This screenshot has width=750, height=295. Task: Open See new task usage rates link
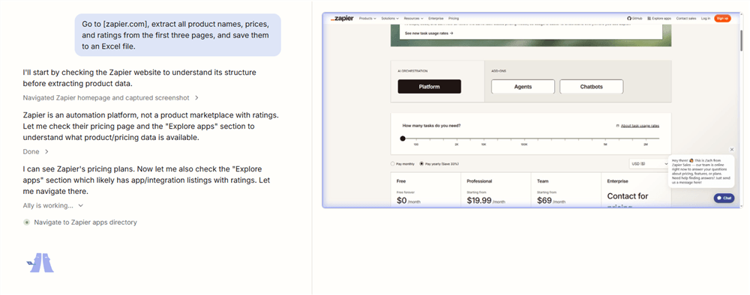click(x=428, y=34)
